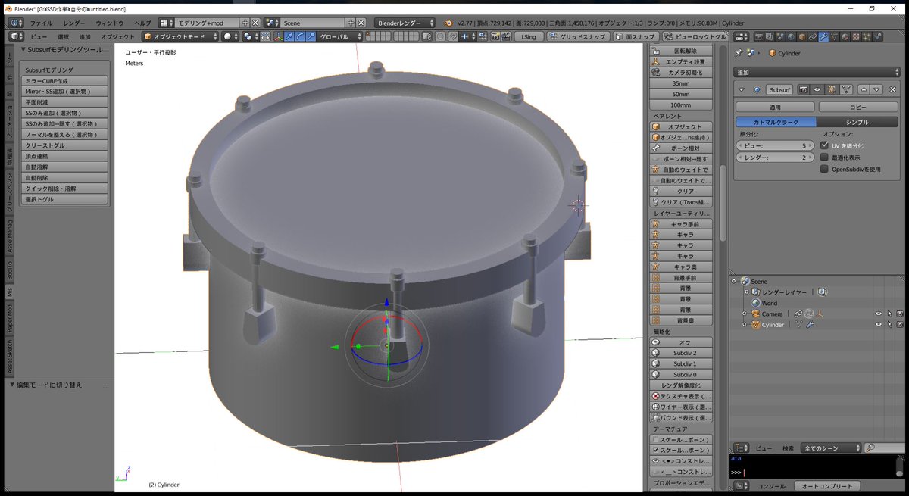The height and width of the screenshot is (496, 909).
Task: Adjust the レンダー subdivision level slider
Action: tap(774, 158)
